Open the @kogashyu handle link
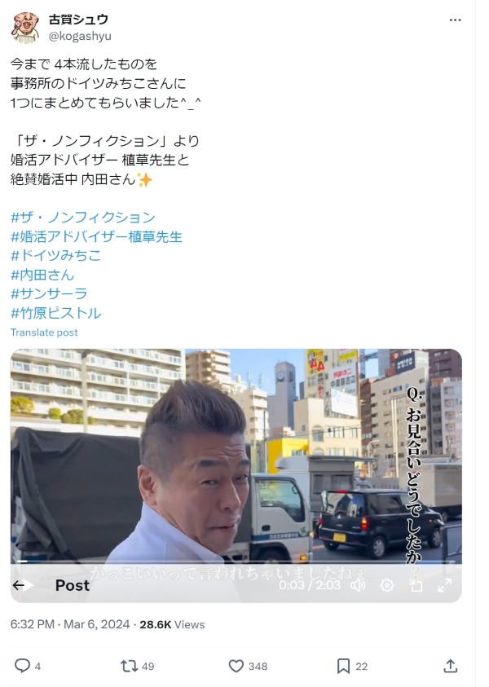Screen dimensions: 489x687 [80, 36]
